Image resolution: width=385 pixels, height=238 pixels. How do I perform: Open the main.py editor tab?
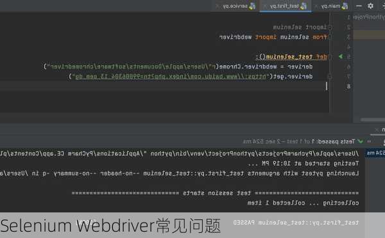click(x=332, y=6)
